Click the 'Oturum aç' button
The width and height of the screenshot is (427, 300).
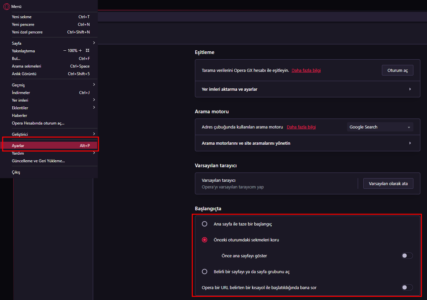point(397,70)
